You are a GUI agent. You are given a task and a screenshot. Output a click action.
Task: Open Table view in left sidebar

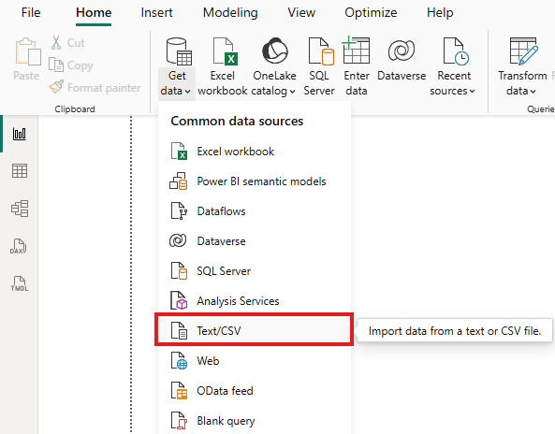click(x=20, y=171)
